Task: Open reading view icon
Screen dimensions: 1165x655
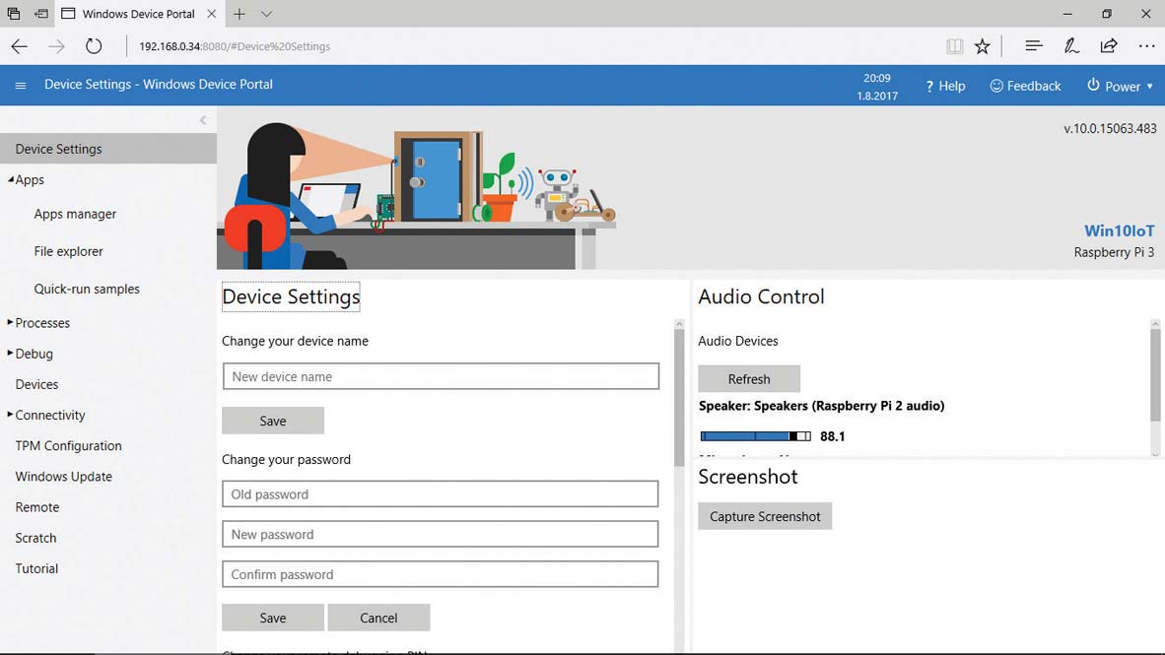Action: click(955, 46)
